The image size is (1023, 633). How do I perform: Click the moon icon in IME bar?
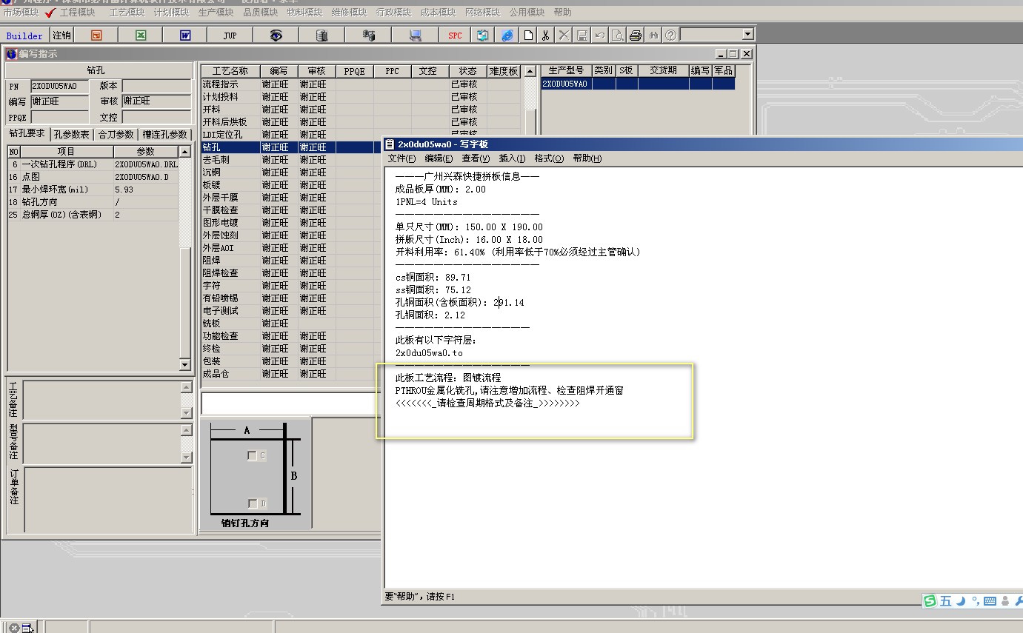click(x=961, y=601)
